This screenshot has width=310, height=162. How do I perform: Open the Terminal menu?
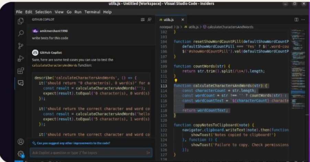pyautogui.click(x=92, y=12)
